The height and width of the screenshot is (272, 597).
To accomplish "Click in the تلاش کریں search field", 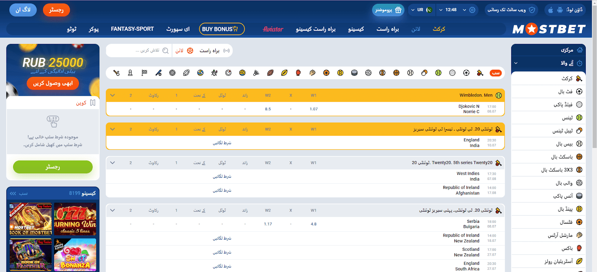I will tap(139, 51).
